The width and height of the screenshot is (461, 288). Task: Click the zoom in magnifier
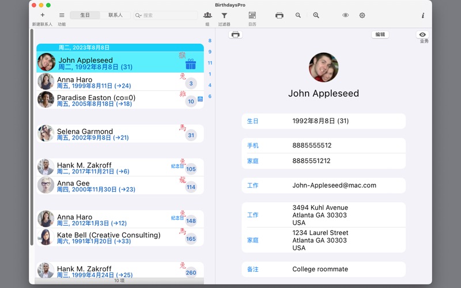pyautogui.click(x=316, y=16)
